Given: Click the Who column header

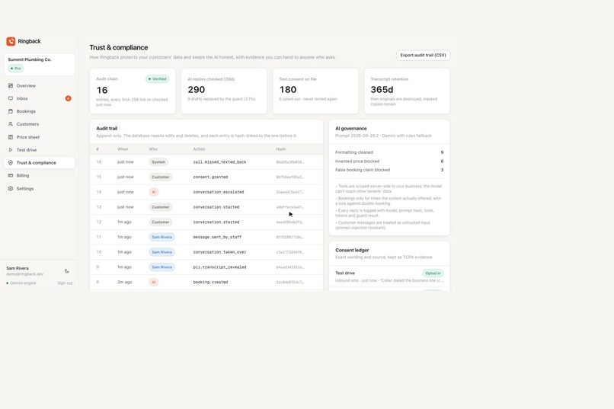Looking at the screenshot, I should [x=153, y=149].
